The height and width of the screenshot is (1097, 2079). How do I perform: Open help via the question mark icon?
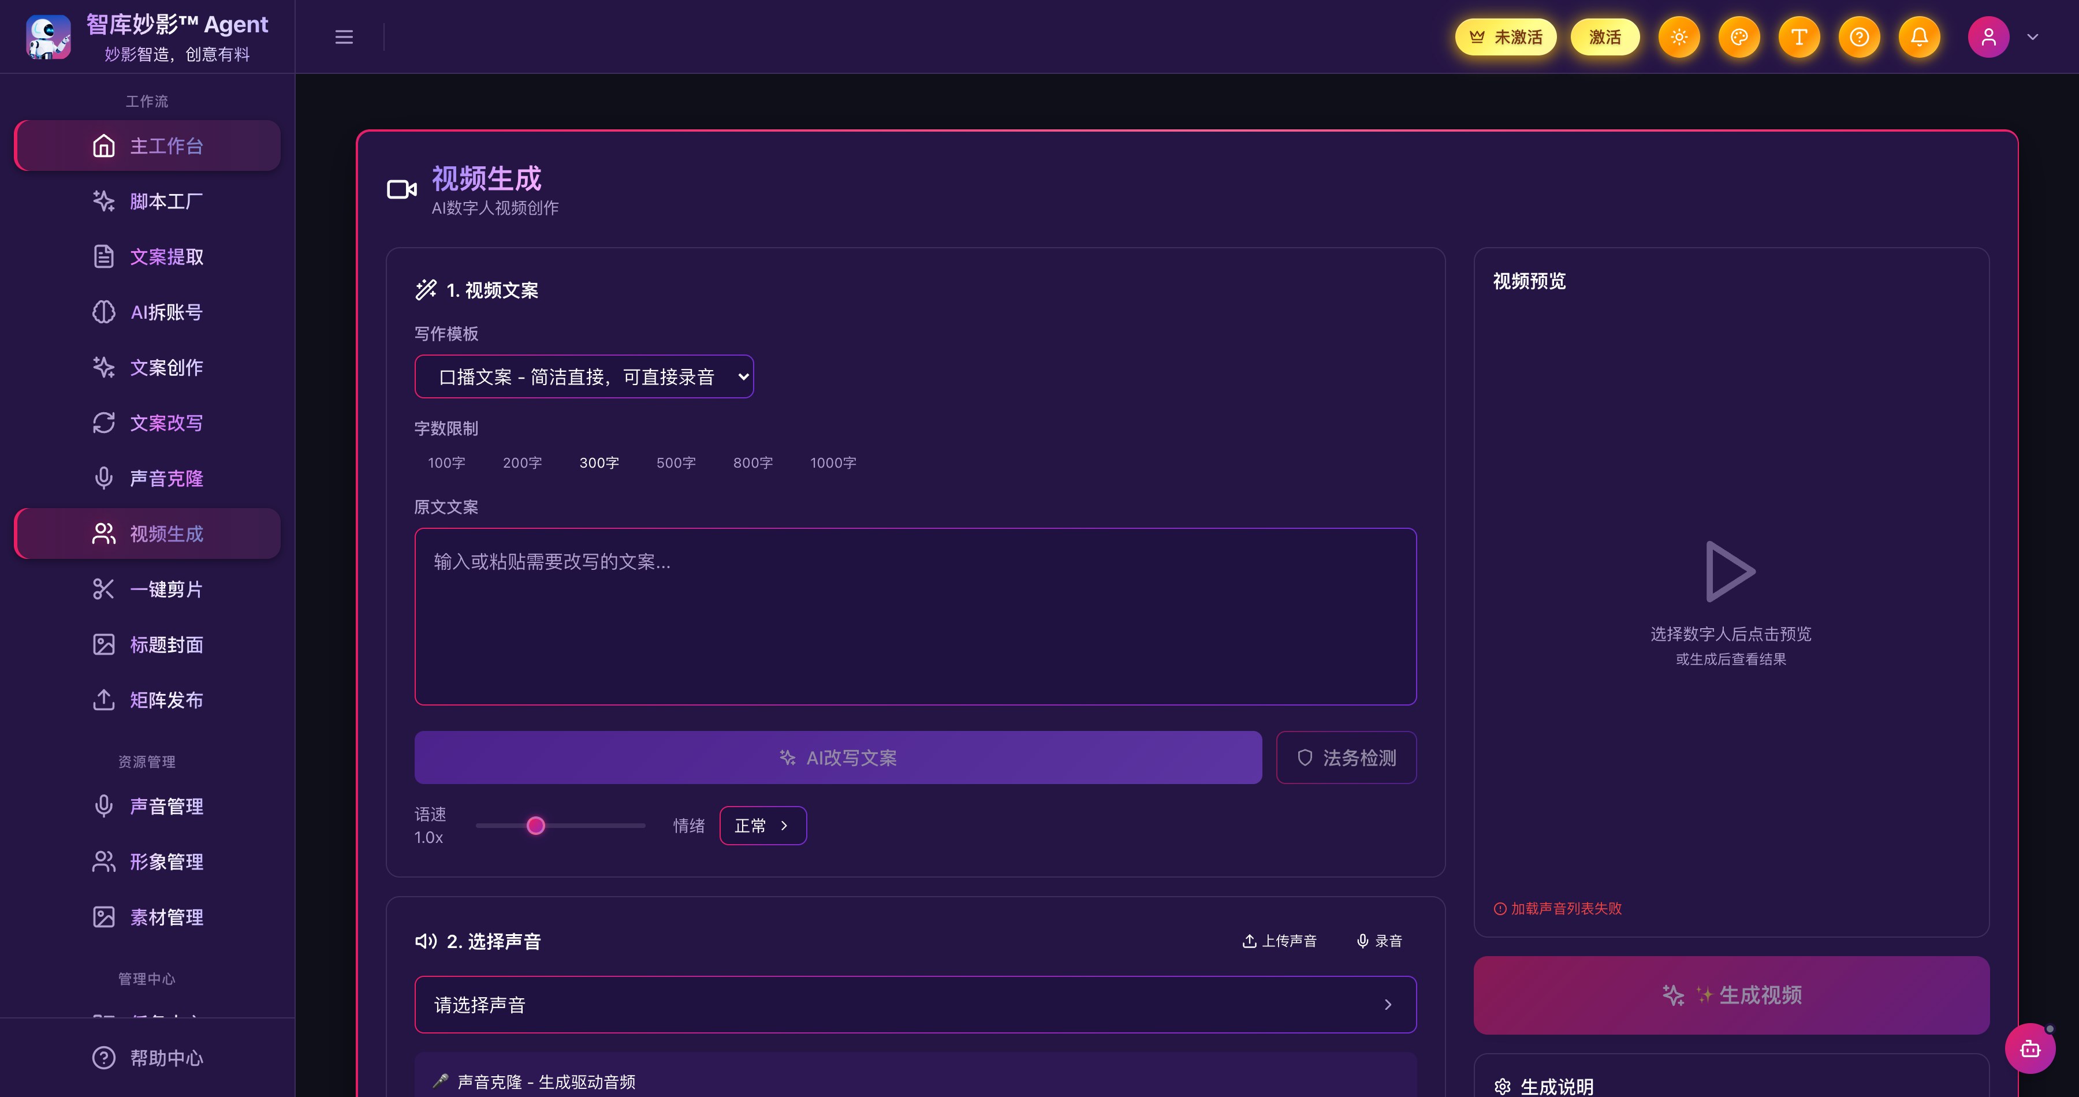click(x=1860, y=37)
